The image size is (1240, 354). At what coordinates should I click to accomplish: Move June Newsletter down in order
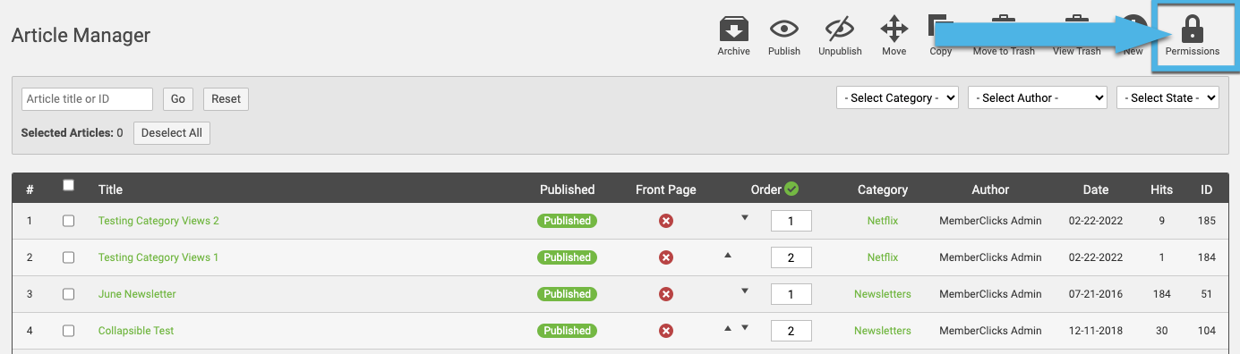point(744,291)
